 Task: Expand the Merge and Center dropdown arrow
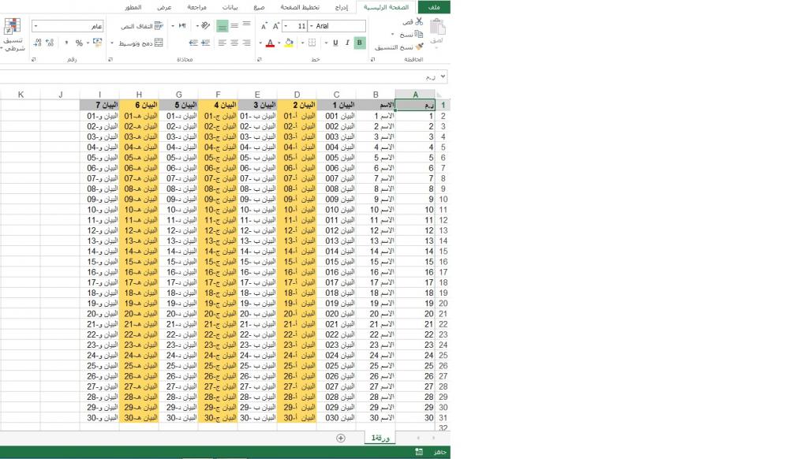coord(112,43)
